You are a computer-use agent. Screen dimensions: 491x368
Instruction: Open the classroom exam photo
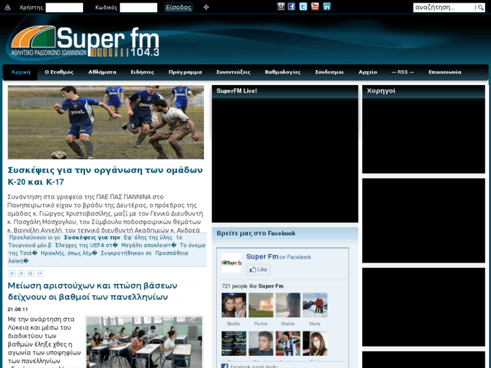pos(145,342)
